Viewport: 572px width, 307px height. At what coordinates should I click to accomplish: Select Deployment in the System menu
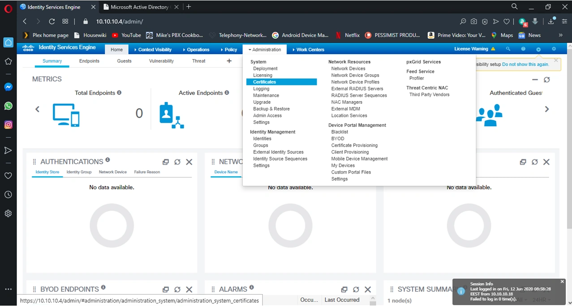pos(265,68)
